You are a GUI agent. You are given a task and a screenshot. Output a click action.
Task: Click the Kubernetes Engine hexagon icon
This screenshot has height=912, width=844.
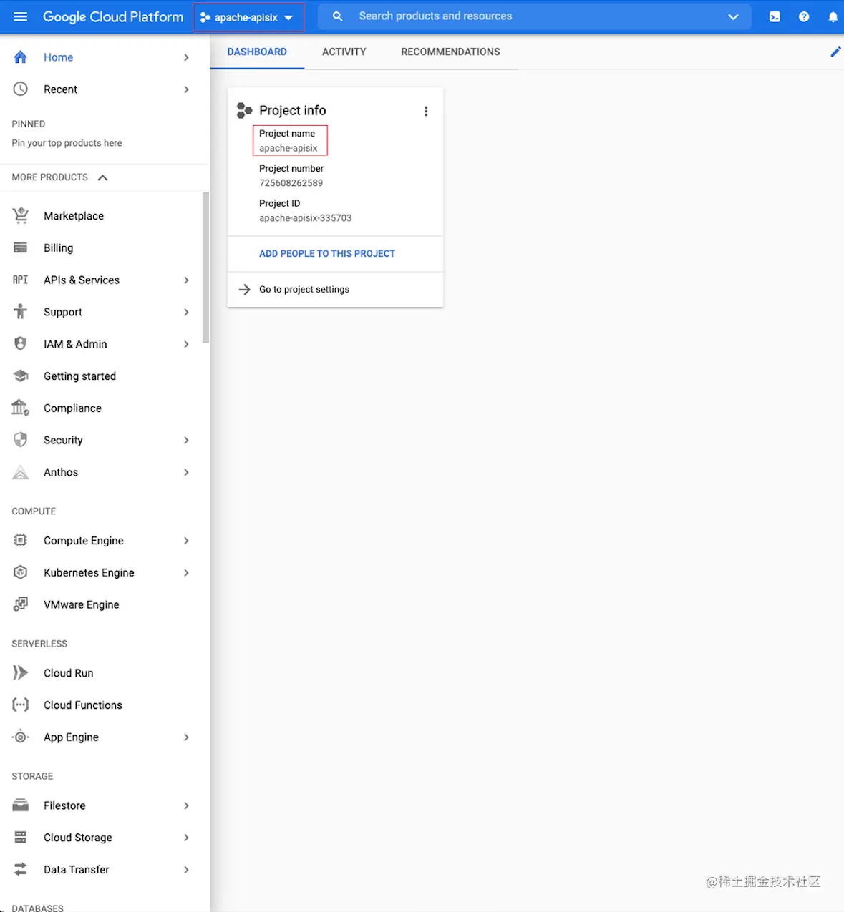[21, 572]
